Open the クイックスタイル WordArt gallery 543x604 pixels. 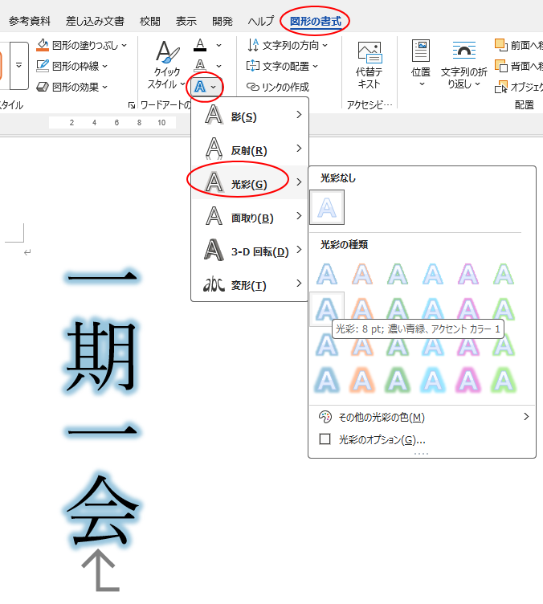coord(166,65)
